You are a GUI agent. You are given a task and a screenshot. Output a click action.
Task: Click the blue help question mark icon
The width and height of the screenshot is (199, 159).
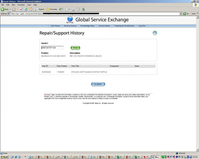click(155, 33)
